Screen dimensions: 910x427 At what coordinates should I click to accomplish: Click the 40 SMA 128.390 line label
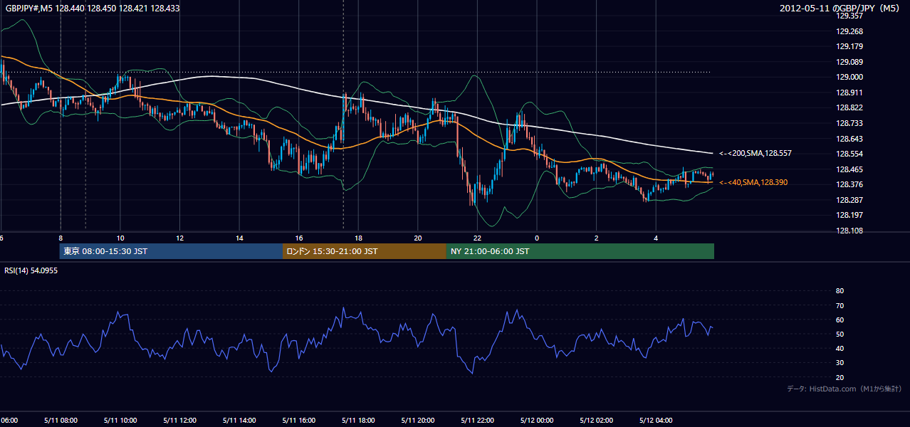click(x=753, y=183)
